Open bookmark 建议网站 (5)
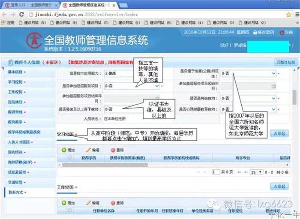 coord(158,23)
